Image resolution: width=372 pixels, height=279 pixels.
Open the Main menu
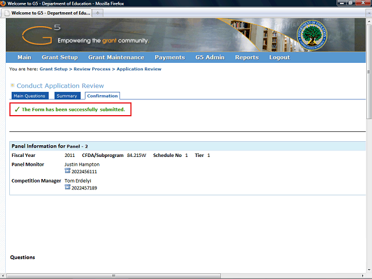tap(24, 58)
